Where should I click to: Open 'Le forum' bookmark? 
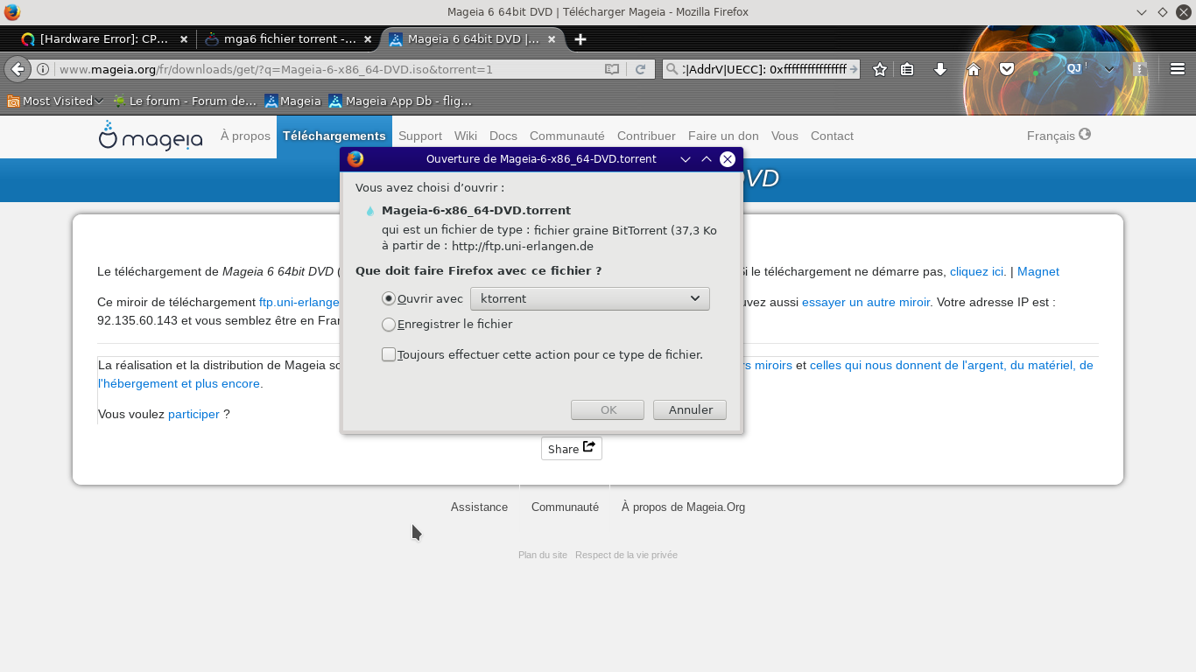pyautogui.click(x=184, y=101)
